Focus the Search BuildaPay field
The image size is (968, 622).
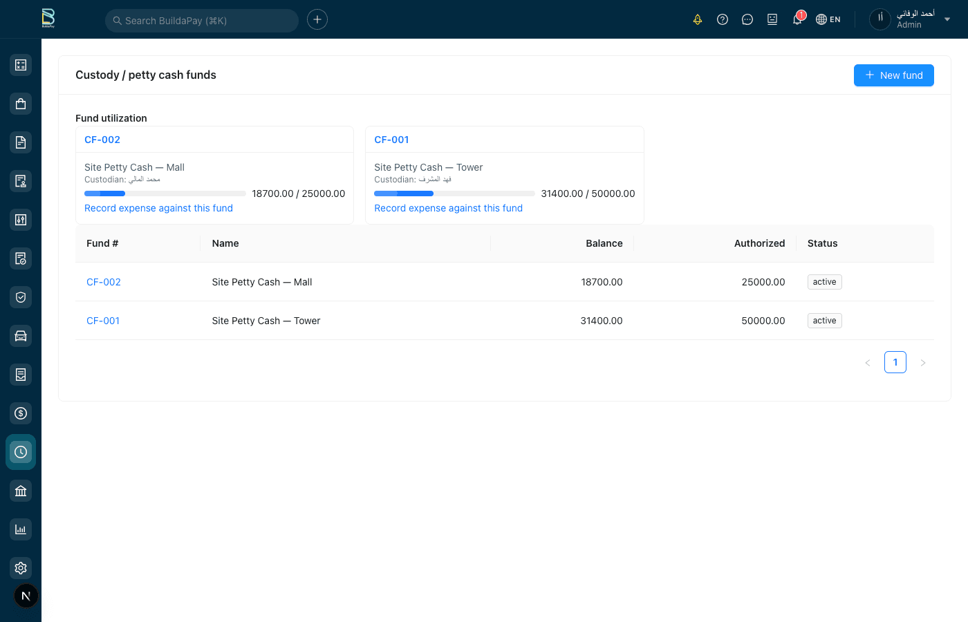coord(202,21)
